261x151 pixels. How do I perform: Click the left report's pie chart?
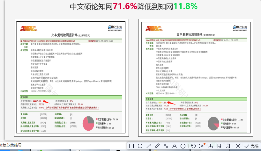tap(88, 123)
